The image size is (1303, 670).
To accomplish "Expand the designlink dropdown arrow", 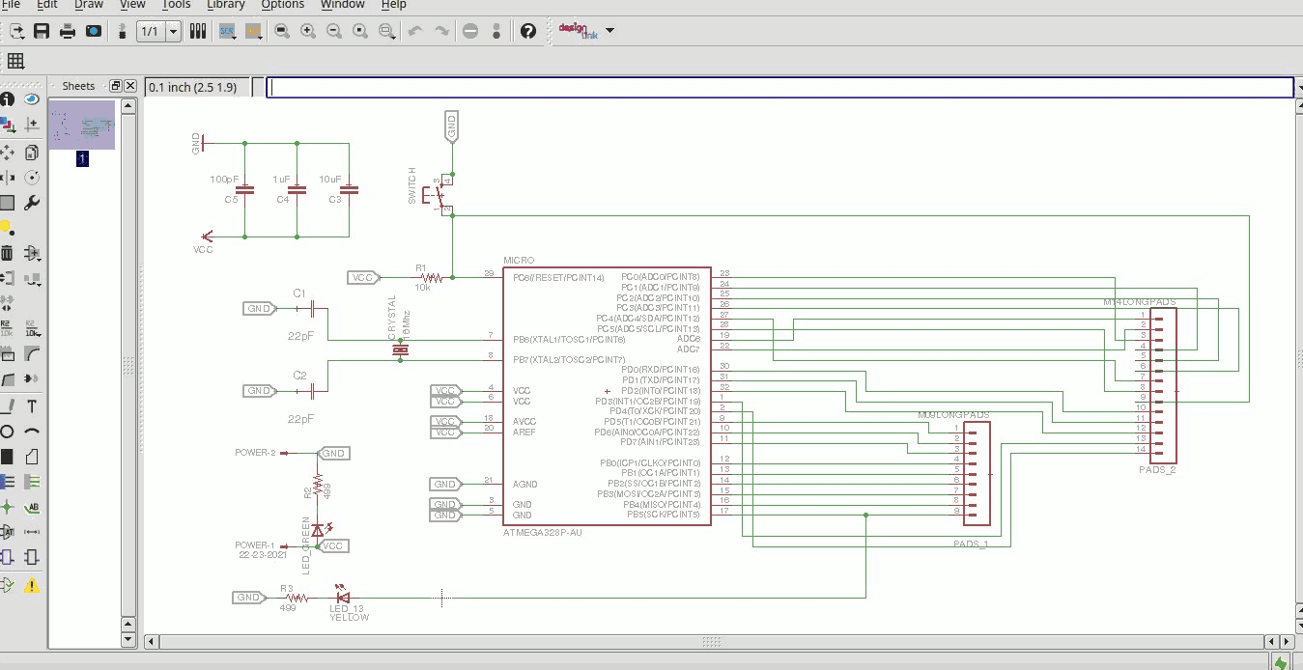I will click(610, 31).
